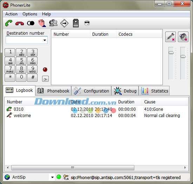193x184 pixels.
Task: Dial keypad digit 0
Action: click(x=21, y=77)
